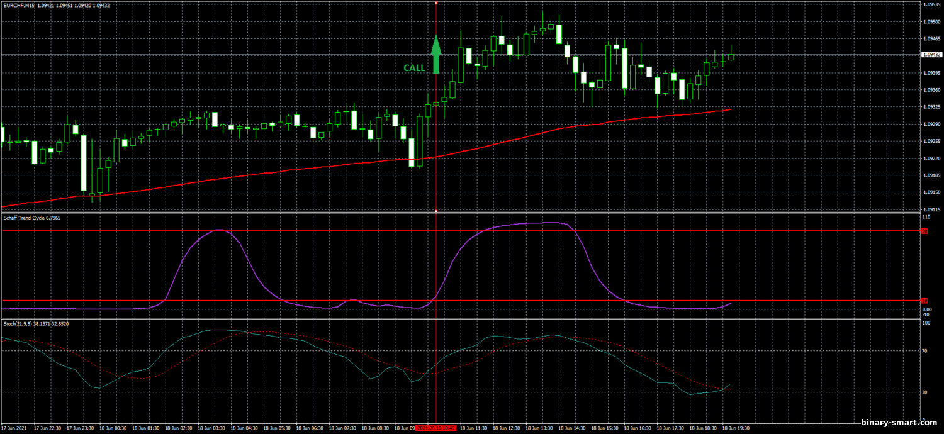Viewport: 944px width, 434px height.
Task: Click the top handle of vertical red line
Action: (436, 3)
